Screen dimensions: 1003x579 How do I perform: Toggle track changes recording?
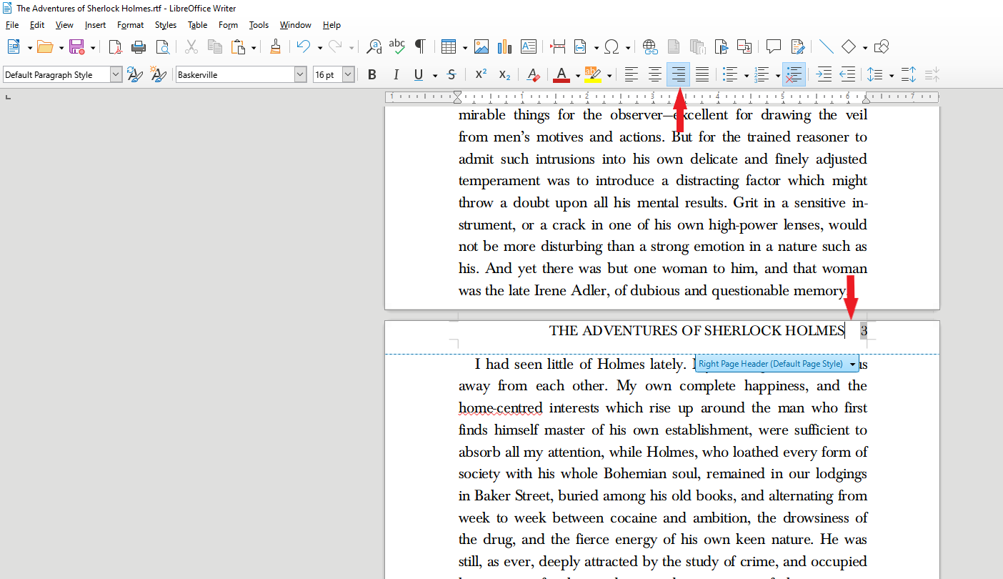coord(797,47)
